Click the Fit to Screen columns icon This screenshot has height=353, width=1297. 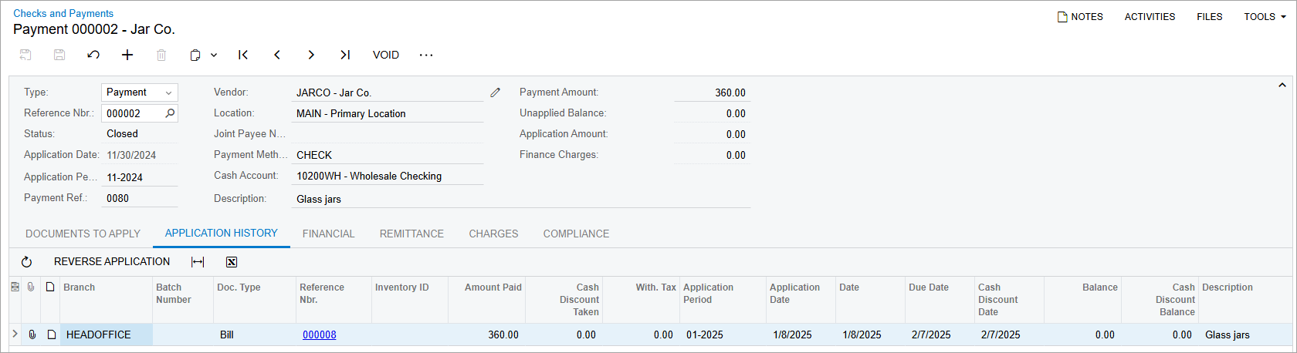[198, 262]
